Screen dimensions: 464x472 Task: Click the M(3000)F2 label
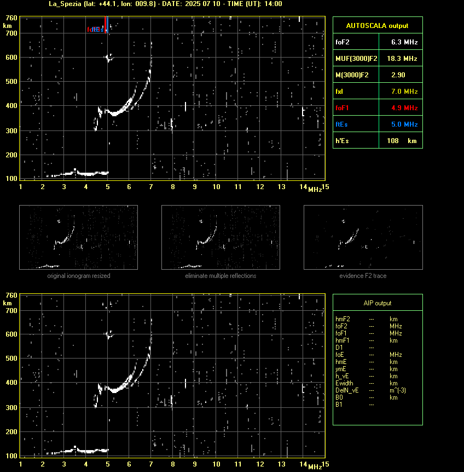(x=352, y=75)
